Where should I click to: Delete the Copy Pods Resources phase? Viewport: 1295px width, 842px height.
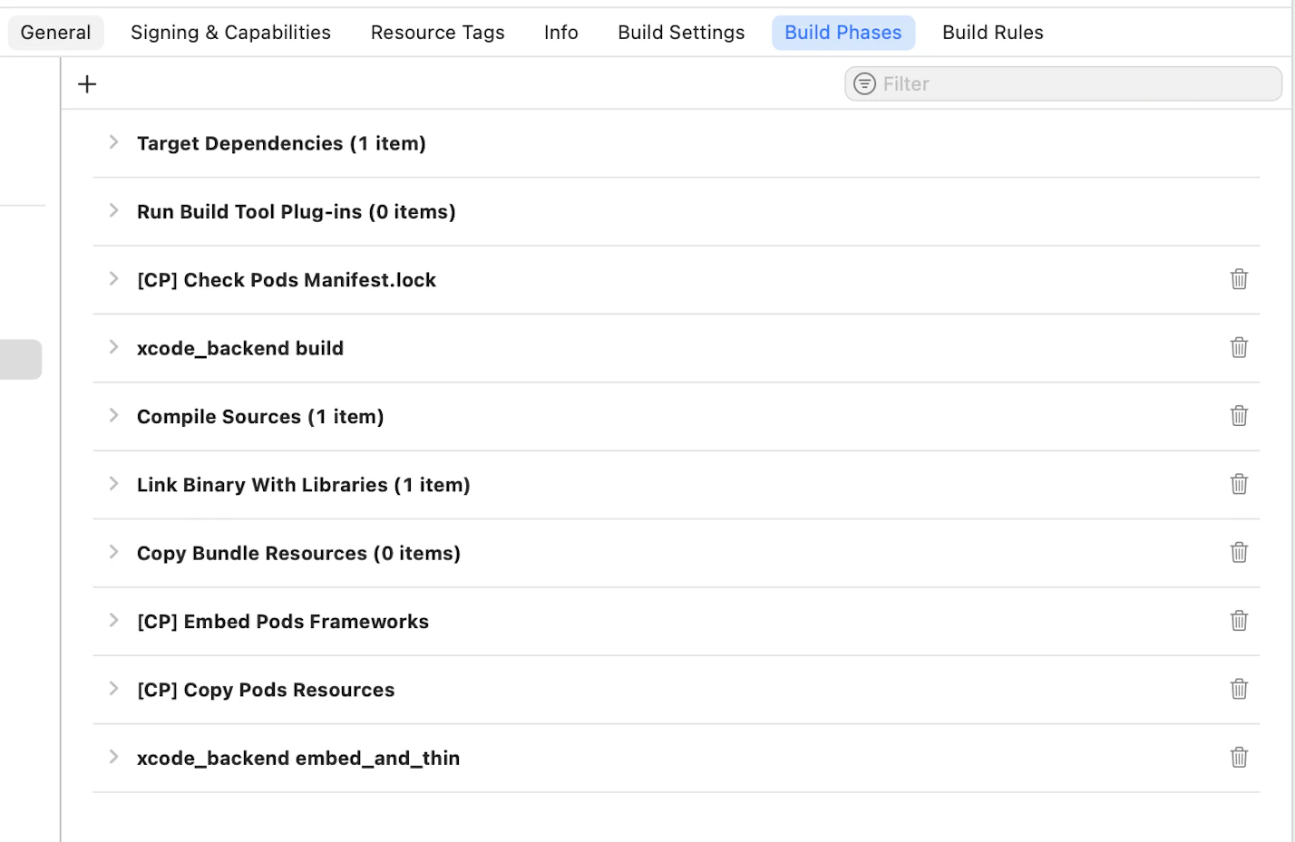click(x=1239, y=689)
